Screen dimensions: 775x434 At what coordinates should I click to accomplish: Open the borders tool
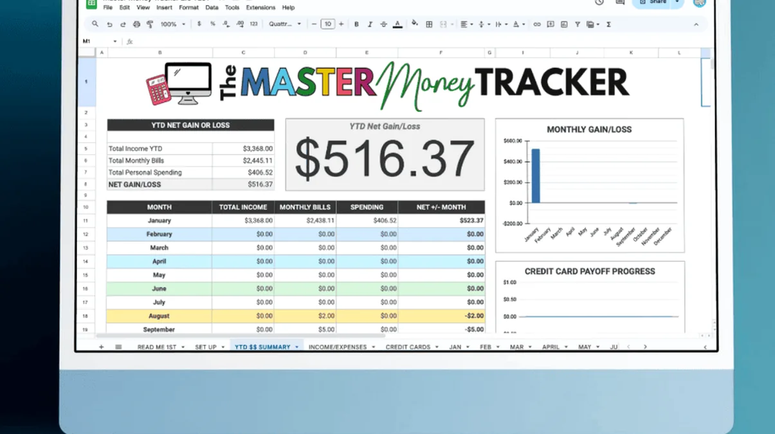pos(429,24)
